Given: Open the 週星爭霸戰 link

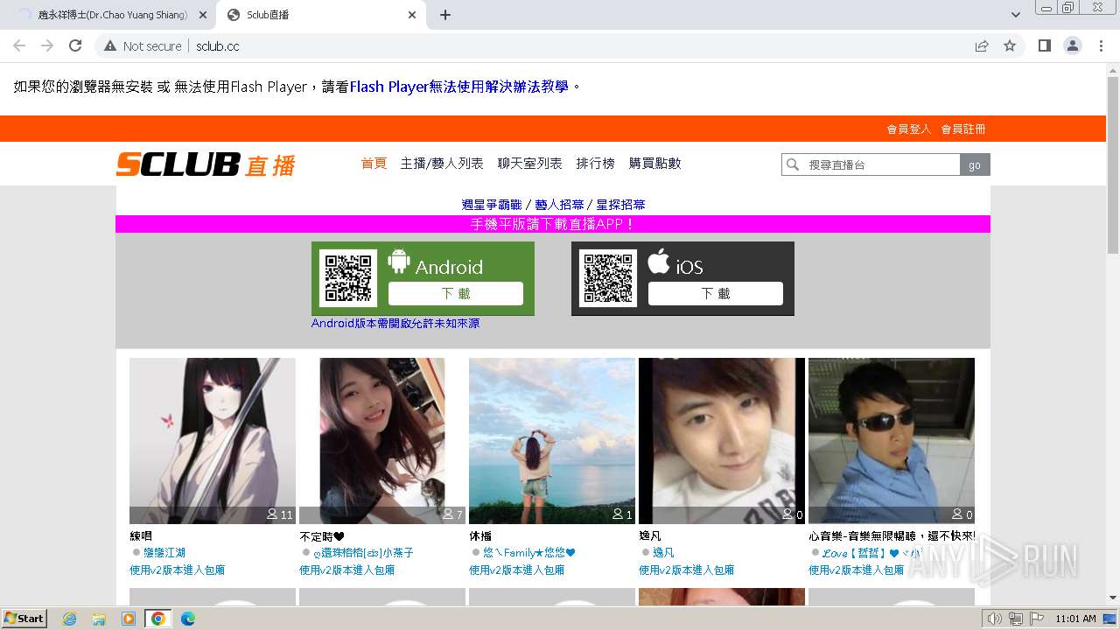Looking at the screenshot, I should [x=492, y=205].
